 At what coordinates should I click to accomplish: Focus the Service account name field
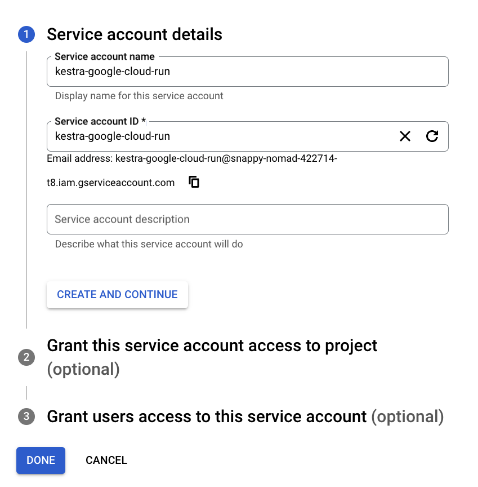tap(247, 72)
